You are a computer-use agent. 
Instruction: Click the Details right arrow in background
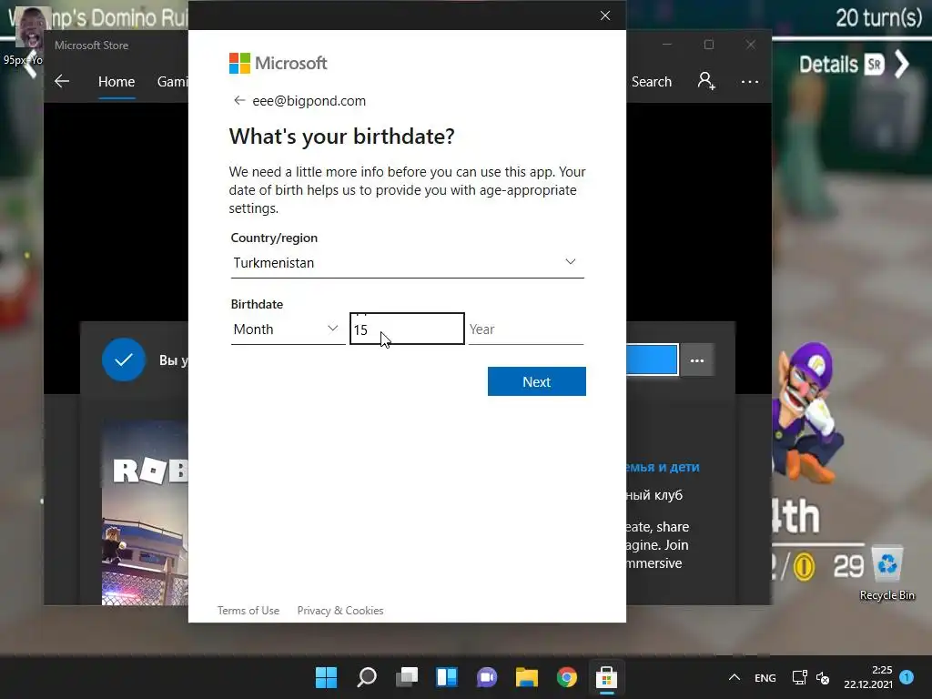[902, 65]
